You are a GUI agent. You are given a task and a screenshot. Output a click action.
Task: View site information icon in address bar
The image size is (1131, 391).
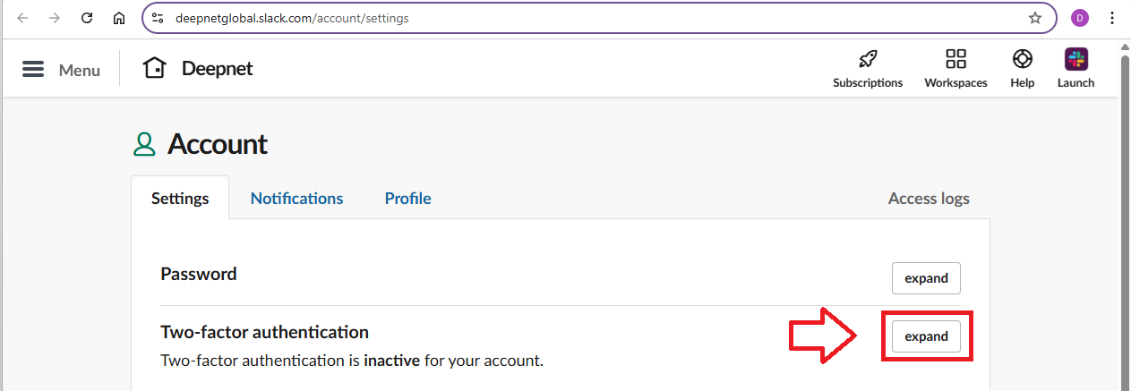click(x=158, y=18)
